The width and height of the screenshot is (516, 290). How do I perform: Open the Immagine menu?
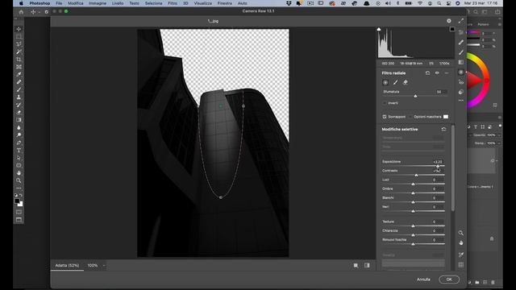tap(98, 3)
